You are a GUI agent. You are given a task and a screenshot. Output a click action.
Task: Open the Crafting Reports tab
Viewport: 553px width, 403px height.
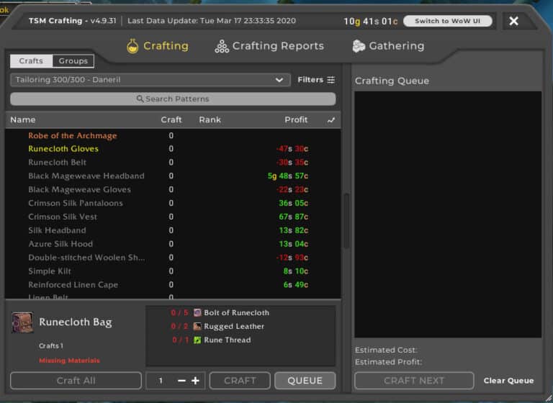pyautogui.click(x=269, y=46)
